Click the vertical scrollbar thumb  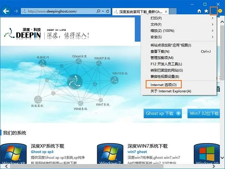(x=222, y=53)
